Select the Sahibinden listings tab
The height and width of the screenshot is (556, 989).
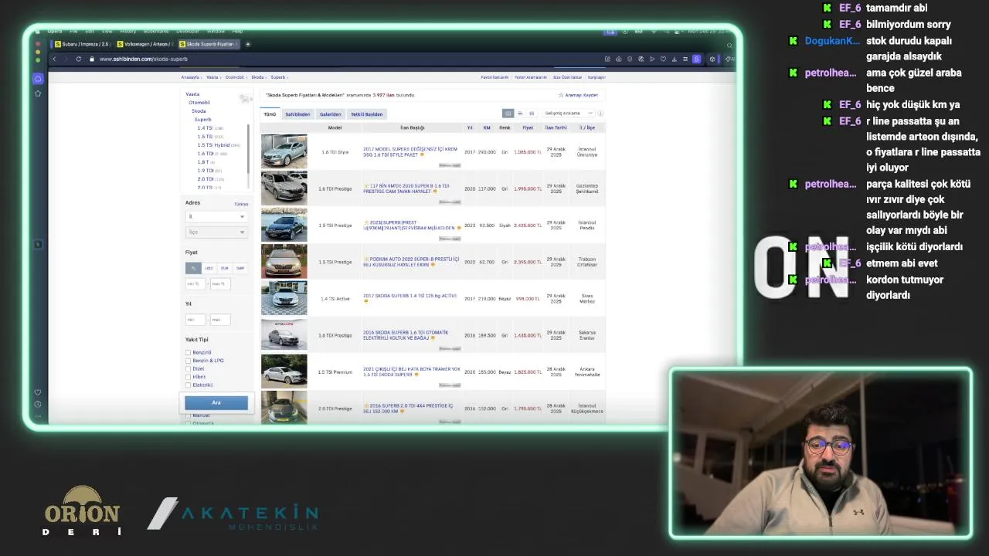click(297, 114)
